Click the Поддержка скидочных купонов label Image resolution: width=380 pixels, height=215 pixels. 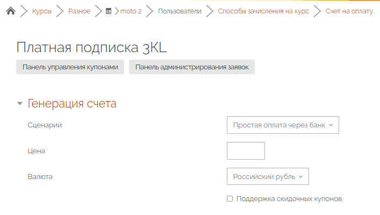pyautogui.click(x=289, y=199)
